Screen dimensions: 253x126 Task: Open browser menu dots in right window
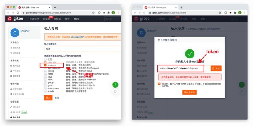point(244,13)
